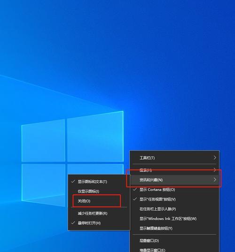Expand the 工具栏(T) submenu
The width and height of the screenshot is (235, 252).
pos(174,158)
